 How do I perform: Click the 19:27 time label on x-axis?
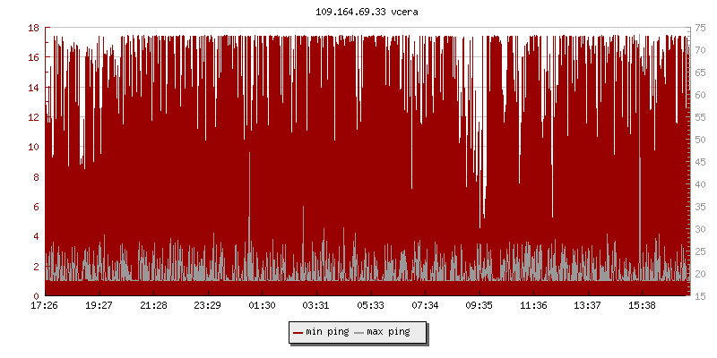tap(99, 305)
